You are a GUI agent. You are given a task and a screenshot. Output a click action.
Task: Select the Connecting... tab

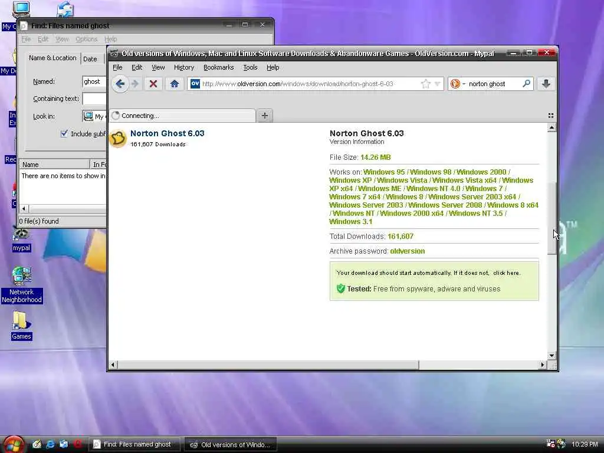point(183,116)
